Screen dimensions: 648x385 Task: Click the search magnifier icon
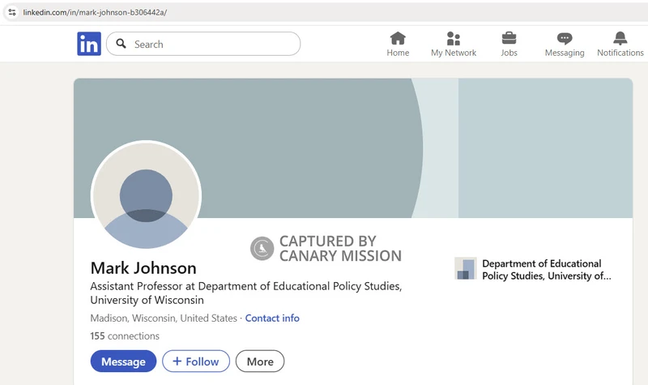121,44
